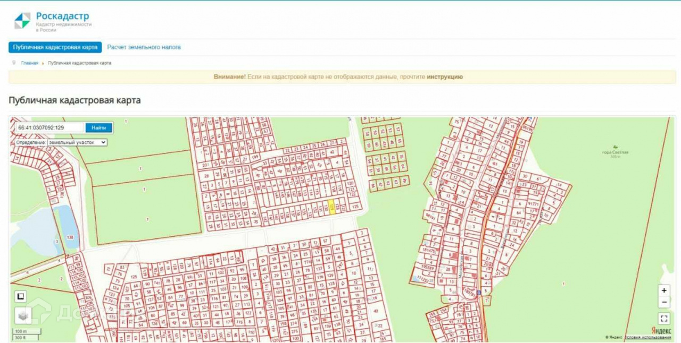Open the Расчет земельного налога tab
This screenshot has height=343, width=681.
pos(144,47)
